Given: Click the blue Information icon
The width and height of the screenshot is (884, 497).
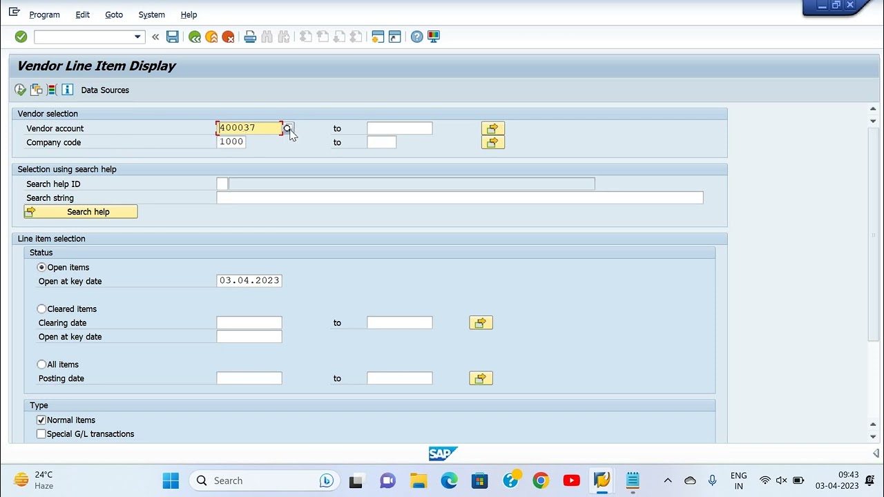Looking at the screenshot, I should point(67,90).
